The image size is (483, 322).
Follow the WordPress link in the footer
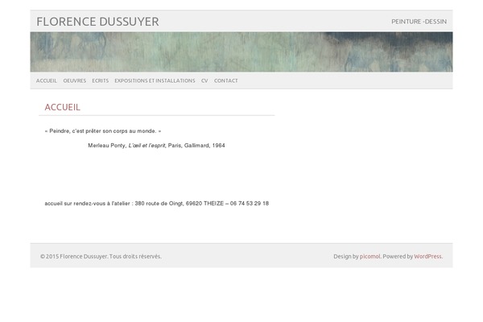click(428, 256)
